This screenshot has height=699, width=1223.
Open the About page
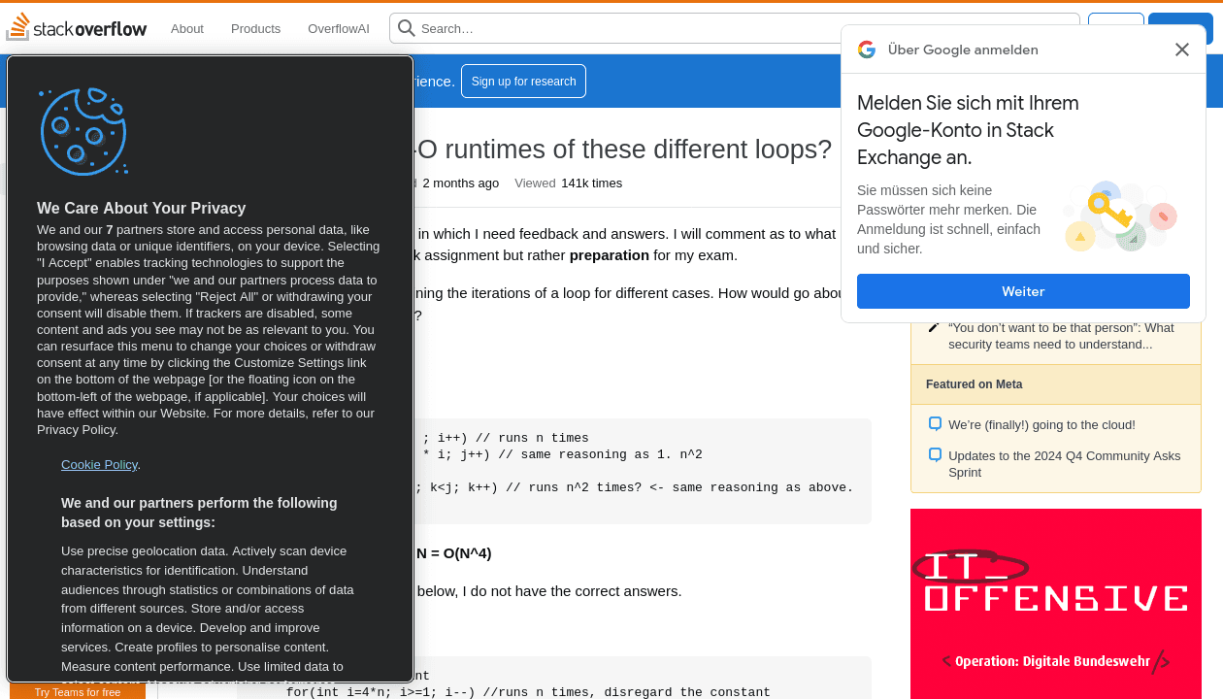tap(186, 28)
